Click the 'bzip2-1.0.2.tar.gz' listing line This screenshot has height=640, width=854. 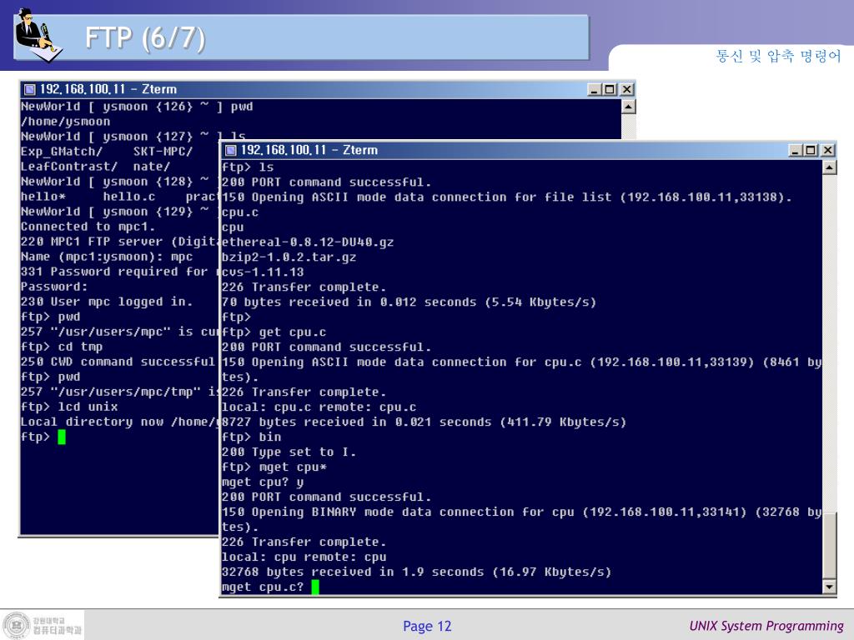(289, 257)
